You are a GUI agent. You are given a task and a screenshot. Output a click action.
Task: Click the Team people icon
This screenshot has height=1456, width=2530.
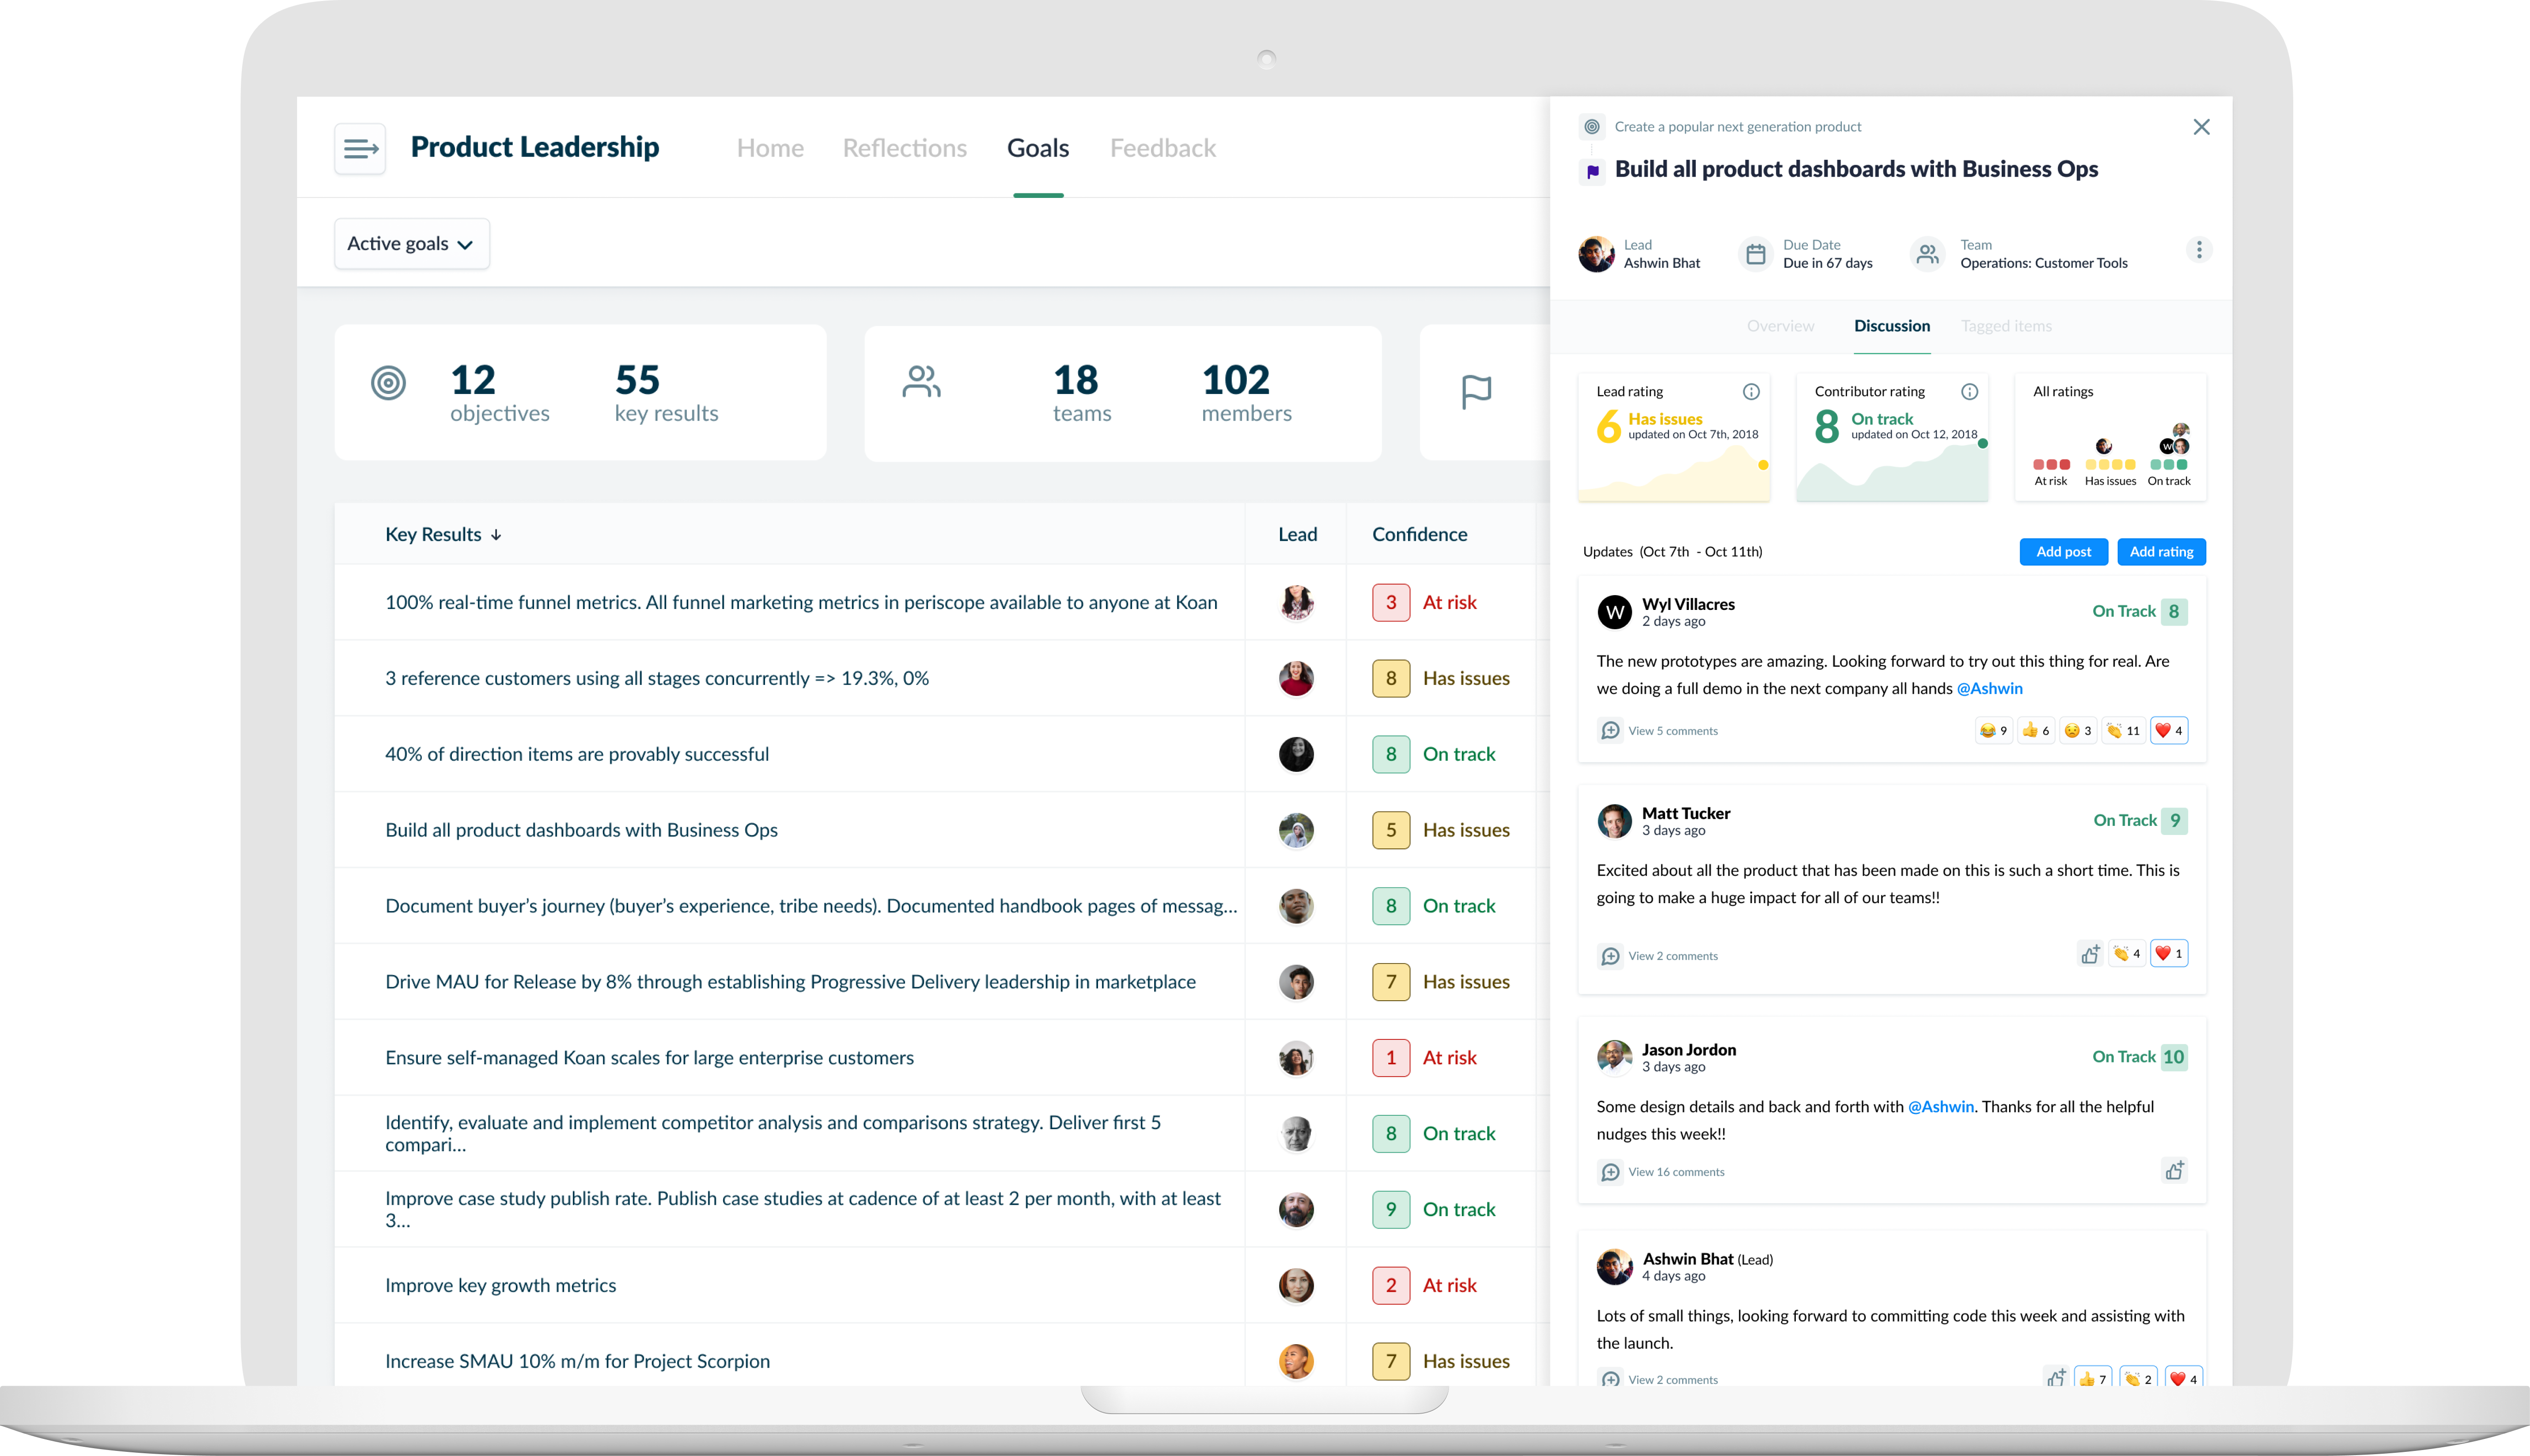click(1928, 254)
